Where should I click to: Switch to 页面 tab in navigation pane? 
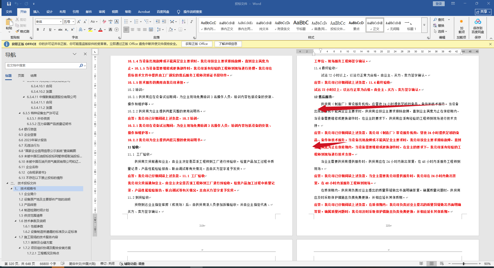point(21,76)
